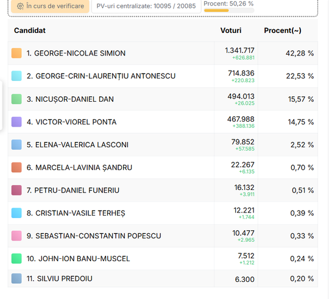Click the Voturi column header
329x299 pixels.
231,30
